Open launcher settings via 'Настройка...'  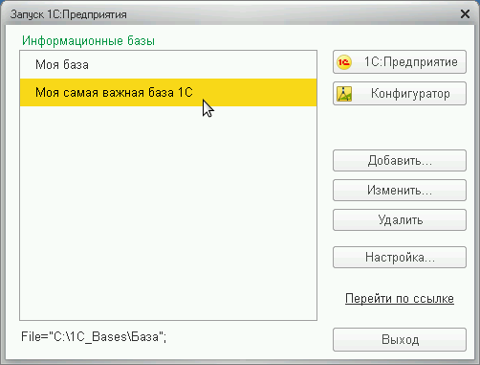[400, 258]
